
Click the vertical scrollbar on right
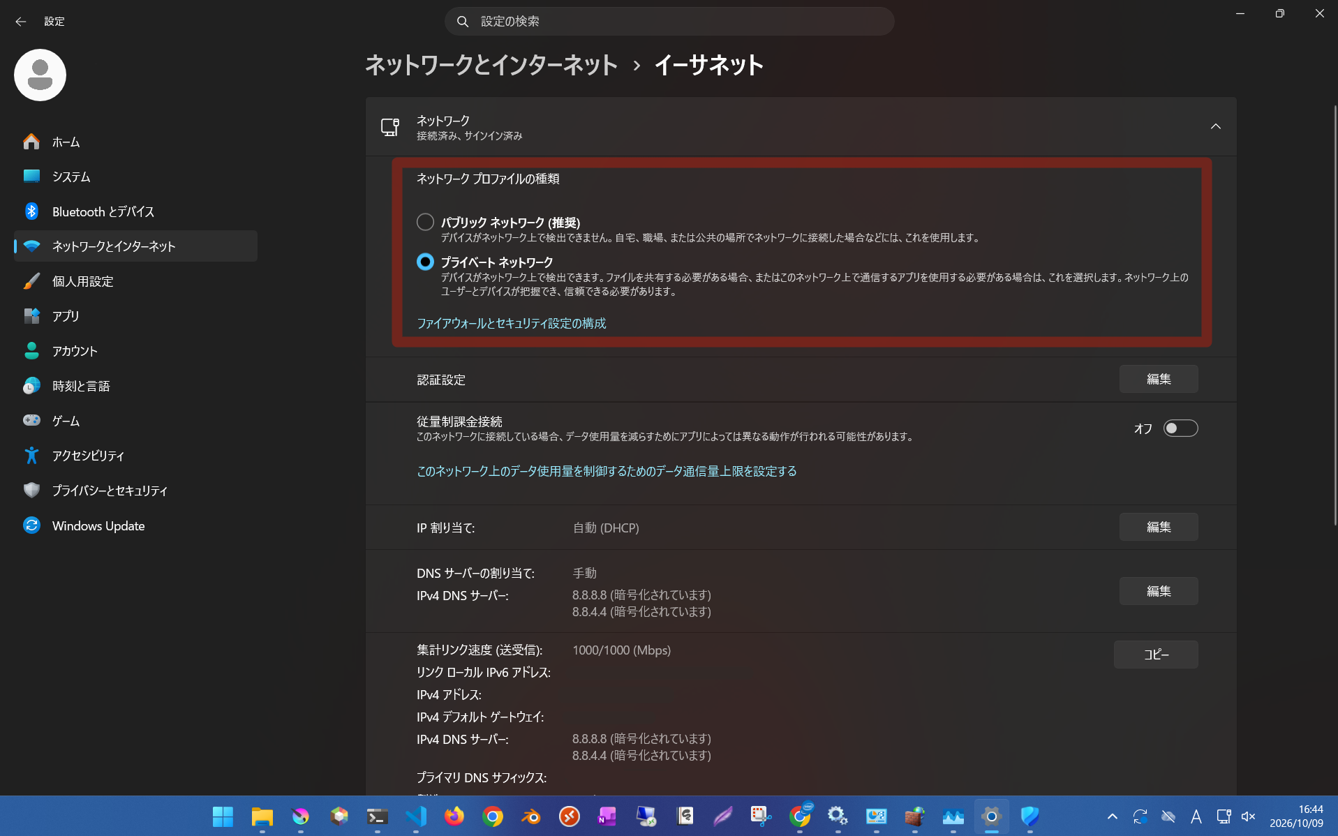(x=1334, y=314)
